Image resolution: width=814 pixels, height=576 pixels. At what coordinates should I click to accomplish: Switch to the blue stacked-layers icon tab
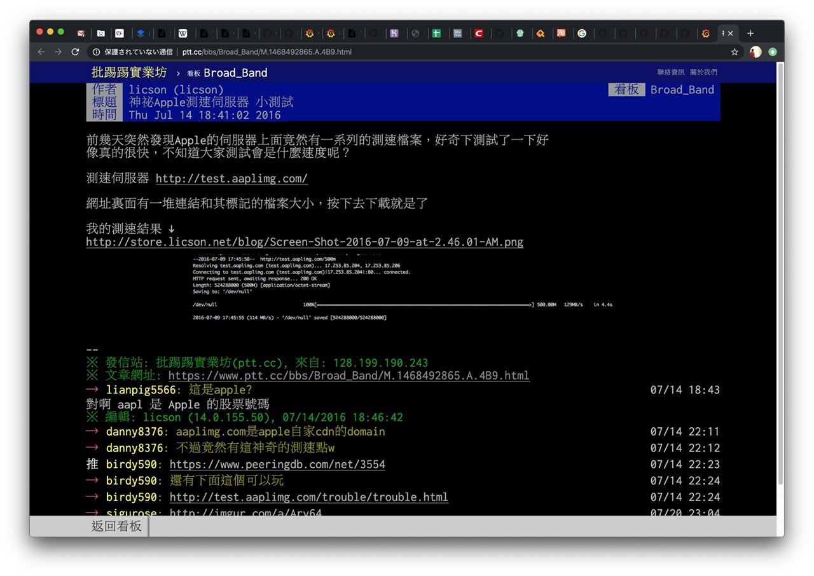click(x=141, y=33)
